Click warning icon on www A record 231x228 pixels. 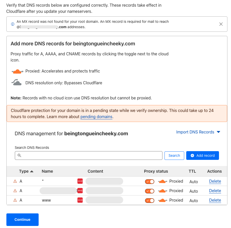pos(15,200)
